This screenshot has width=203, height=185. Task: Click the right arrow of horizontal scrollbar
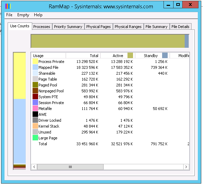[186, 167]
